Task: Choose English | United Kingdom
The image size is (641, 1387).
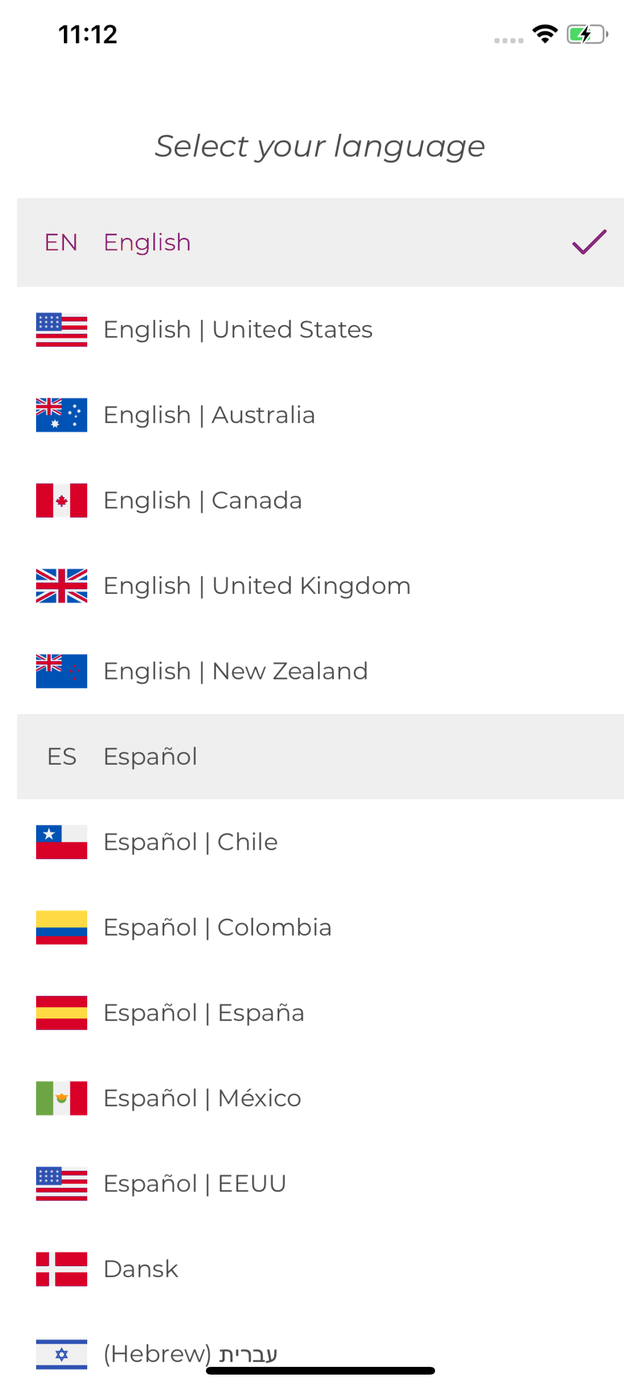Action: [320, 586]
